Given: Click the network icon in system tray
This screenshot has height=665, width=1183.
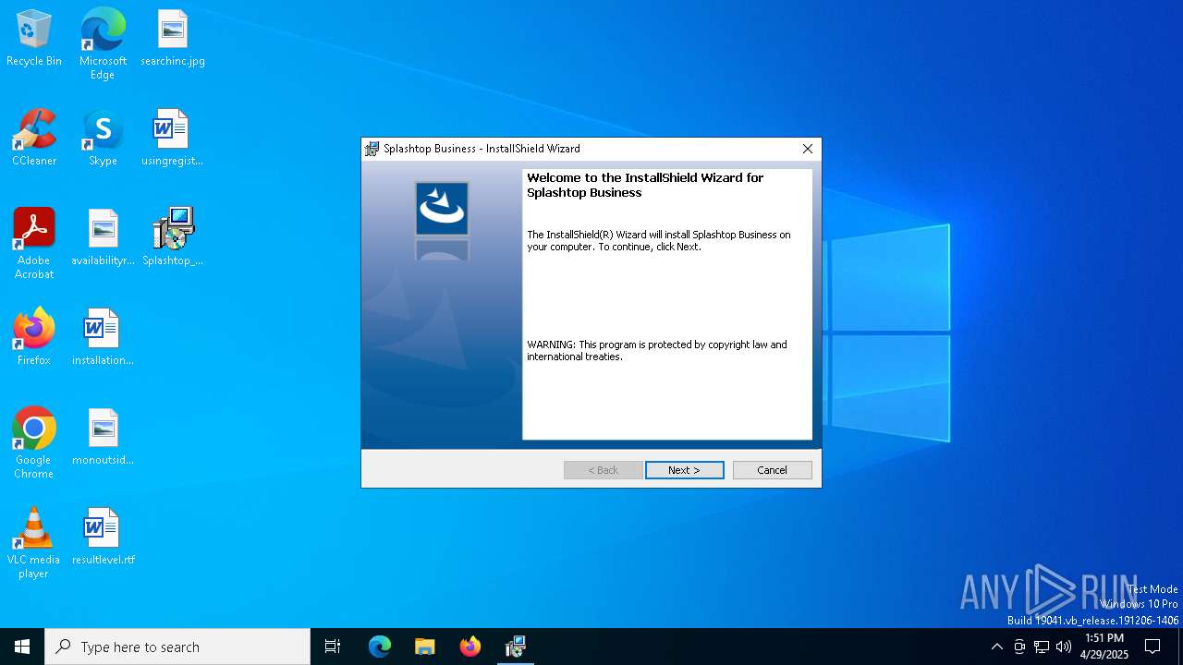Looking at the screenshot, I should pyautogui.click(x=1042, y=647).
